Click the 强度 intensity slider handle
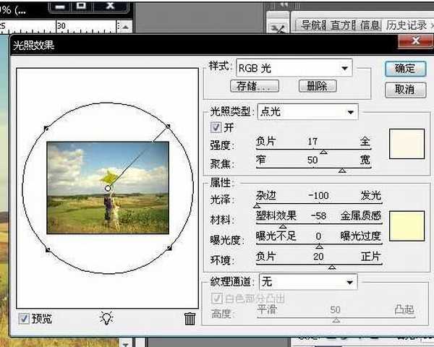Viewport: 434px width, 347px height. tap(323, 152)
